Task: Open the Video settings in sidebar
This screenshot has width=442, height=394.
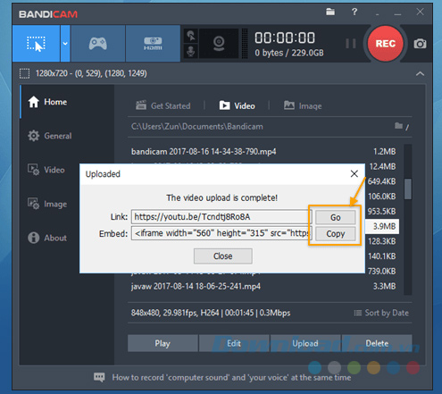Action: [x=46, y=170]
